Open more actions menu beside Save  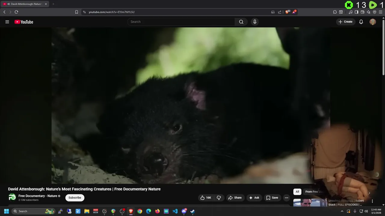pos(286,198)
